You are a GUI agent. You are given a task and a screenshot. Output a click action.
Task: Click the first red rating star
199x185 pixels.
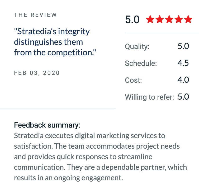pyautogui.click(x=150, y=19)
